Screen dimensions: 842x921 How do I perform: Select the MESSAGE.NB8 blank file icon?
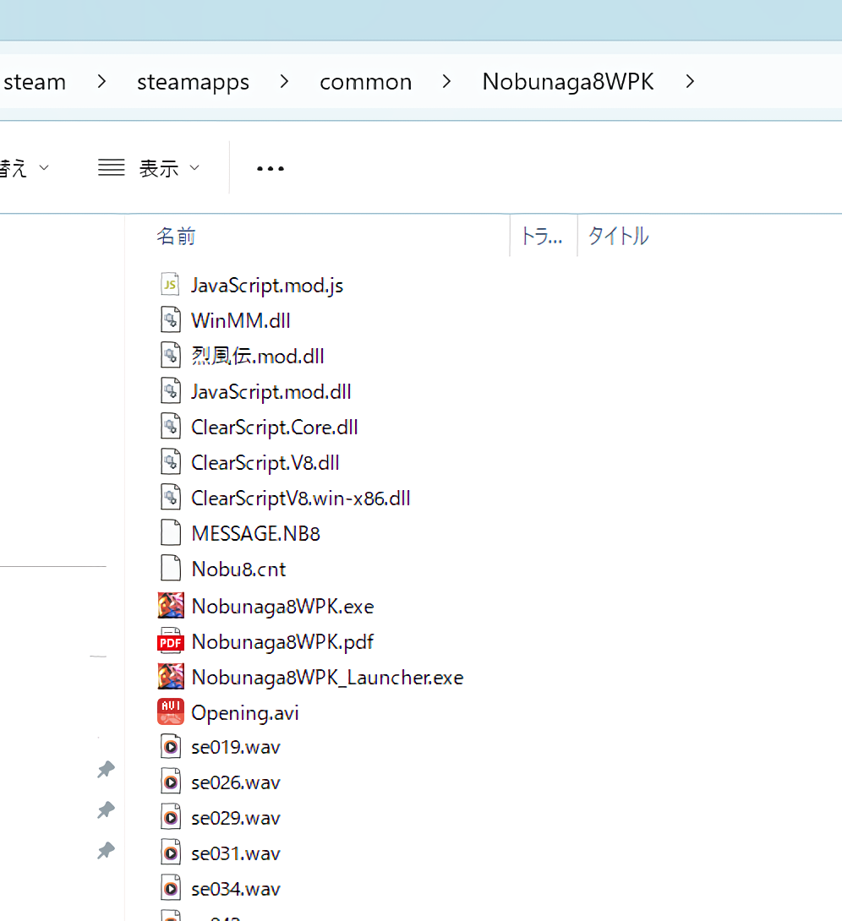click(x=171, y=533)
